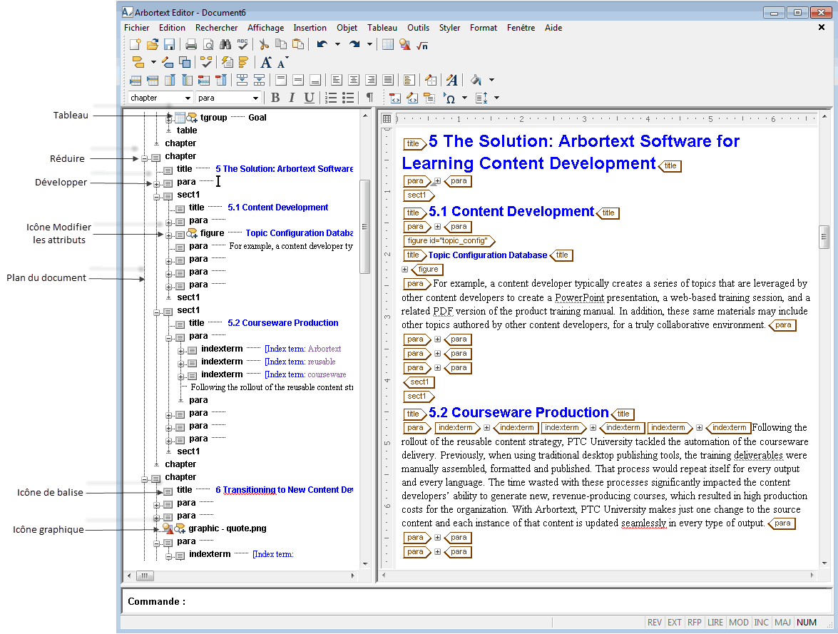Click the Insert Table grid icon
Screen dimensions: 838x634
[x=388, y=44]
